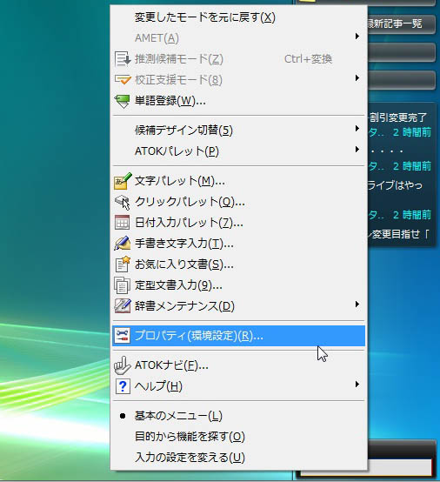Click the ヘルプ question mark icon
The width and height of the screenshot is (440, 482).
pyautogui.click(x=123, y=386)
